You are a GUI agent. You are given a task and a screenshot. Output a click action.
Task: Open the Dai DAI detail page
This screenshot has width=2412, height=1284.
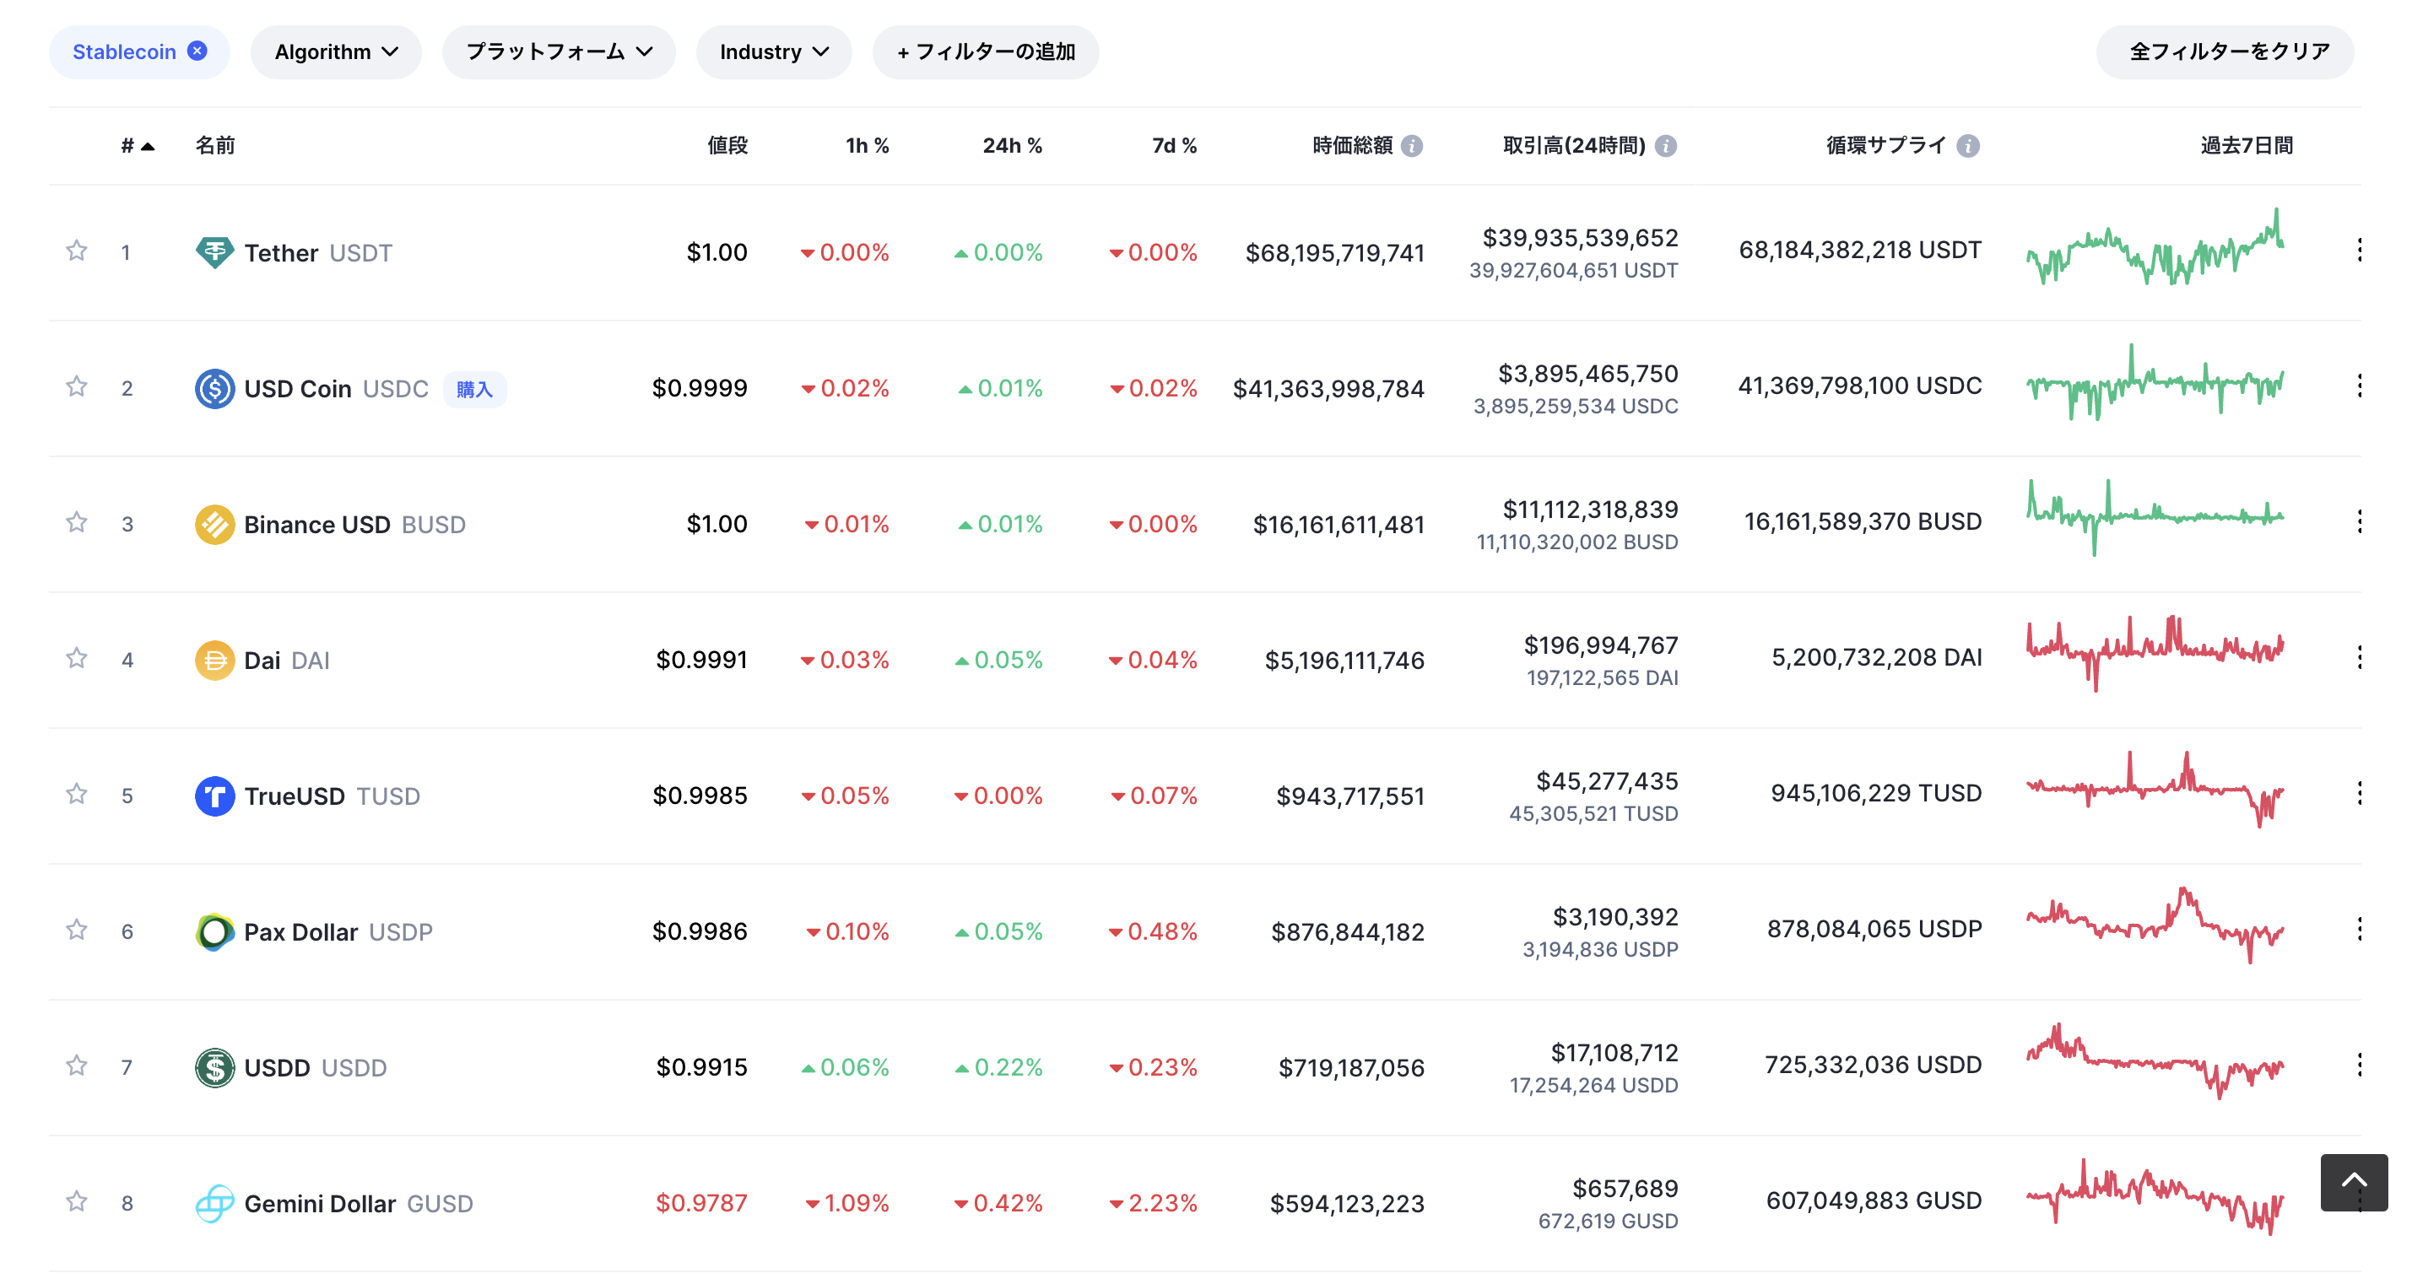(286, 660)
